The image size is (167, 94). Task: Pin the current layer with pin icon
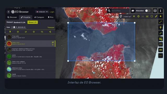click(x=10, y=32)
